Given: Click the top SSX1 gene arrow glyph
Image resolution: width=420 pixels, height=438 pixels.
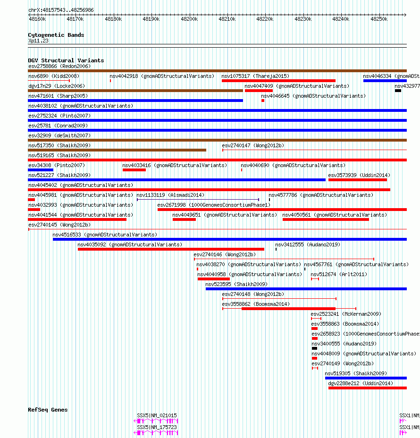Looking at the screenshot, I should [403, 421].
